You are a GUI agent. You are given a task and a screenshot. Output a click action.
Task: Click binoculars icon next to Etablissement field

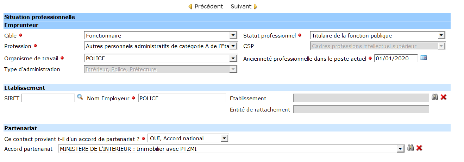435,97
